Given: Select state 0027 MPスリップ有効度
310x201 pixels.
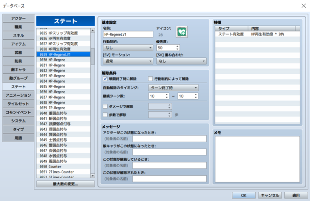Looking at the screenshot, I should click(x=64, y=44).
